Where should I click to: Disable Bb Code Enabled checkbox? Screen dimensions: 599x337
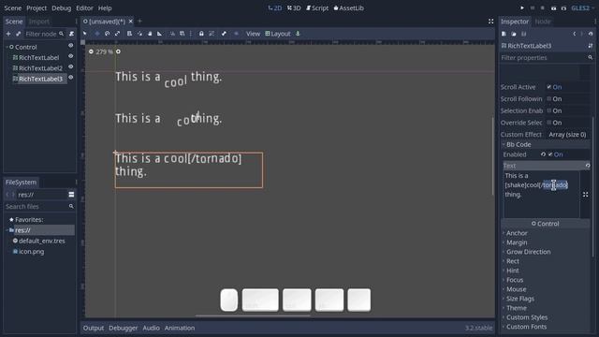pyautogui.click(x=550, y=154)
